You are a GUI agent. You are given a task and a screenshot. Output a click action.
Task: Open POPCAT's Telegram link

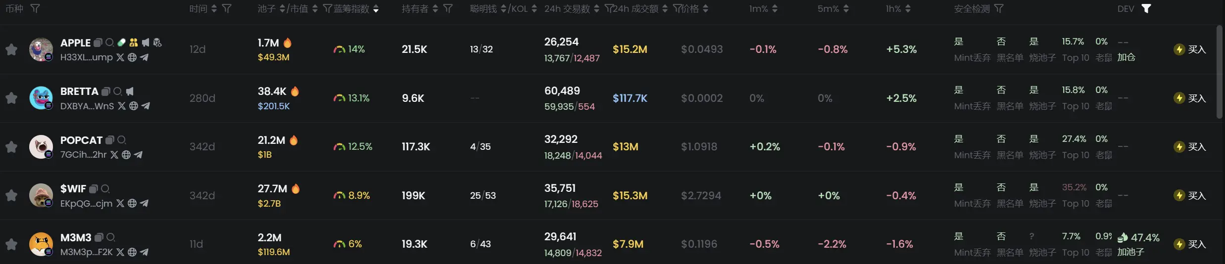139,155
